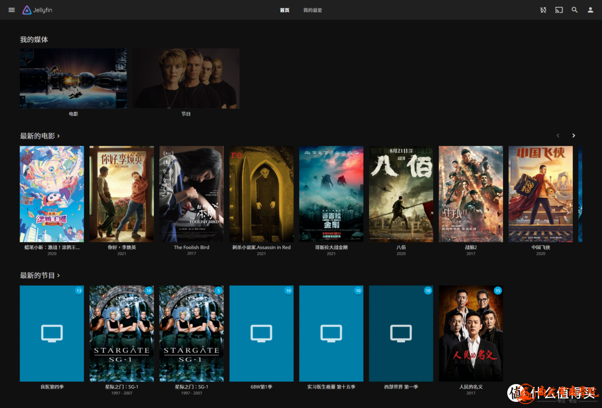Open the 你好,李焕英 movie poster
The width and height of the screenshot is (602, 408).
(x=122, y=194)
